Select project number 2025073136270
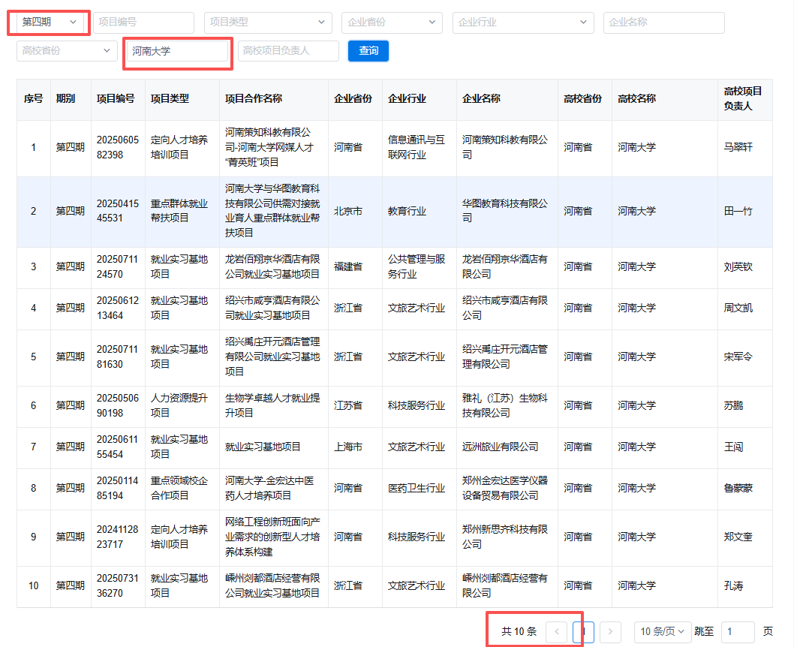794x647 pixels. pyautogui.click(x=118, y=585)
